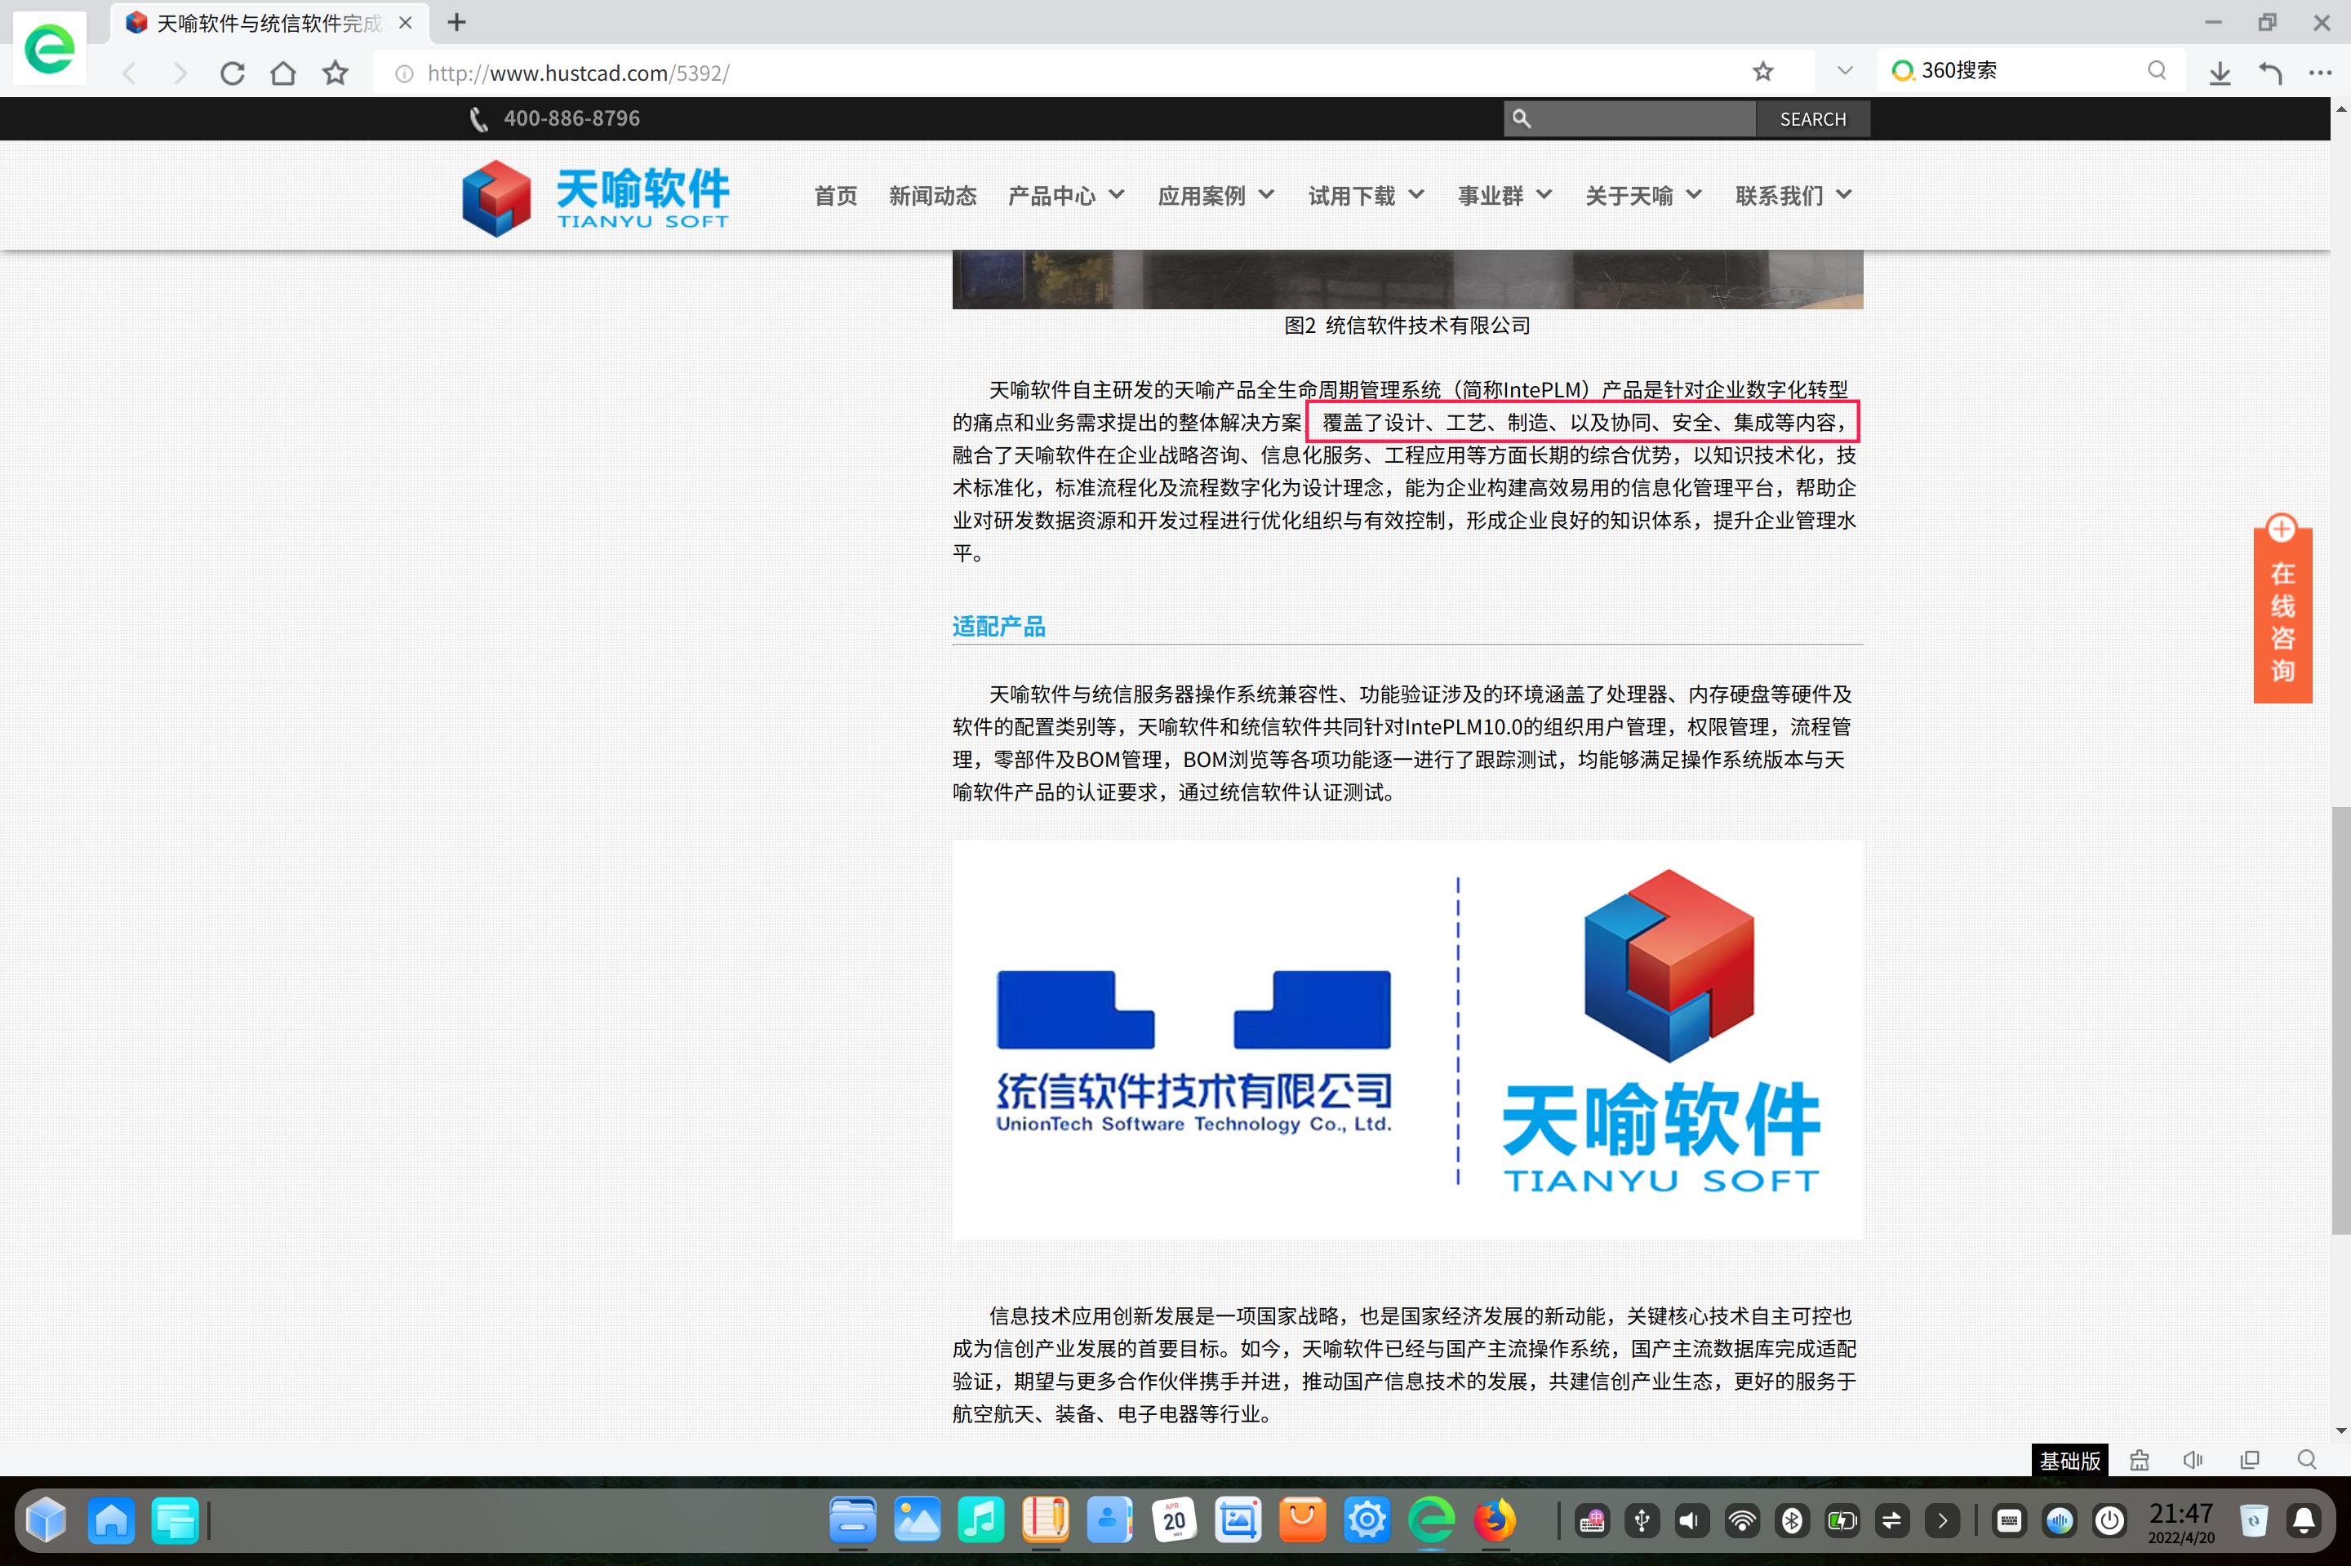Mute page audio via the speaker icon
The image size is (2351, 1566).
click(2193, 1459)
